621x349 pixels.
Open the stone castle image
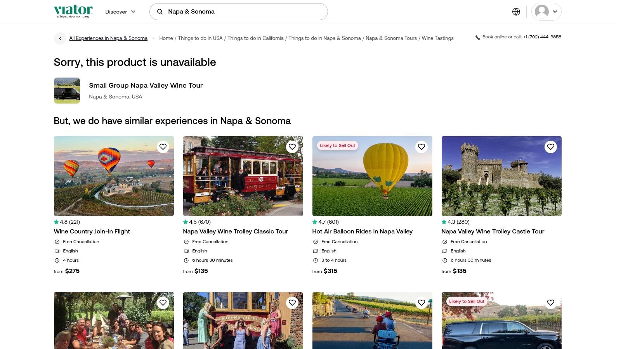pyautogui.click(x=501, y=176)
